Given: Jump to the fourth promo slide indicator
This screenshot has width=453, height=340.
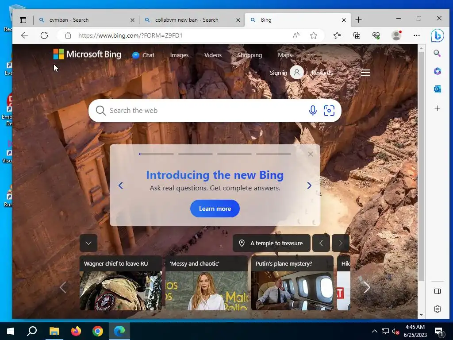Looking at the screenshot, I should (273, 154).
